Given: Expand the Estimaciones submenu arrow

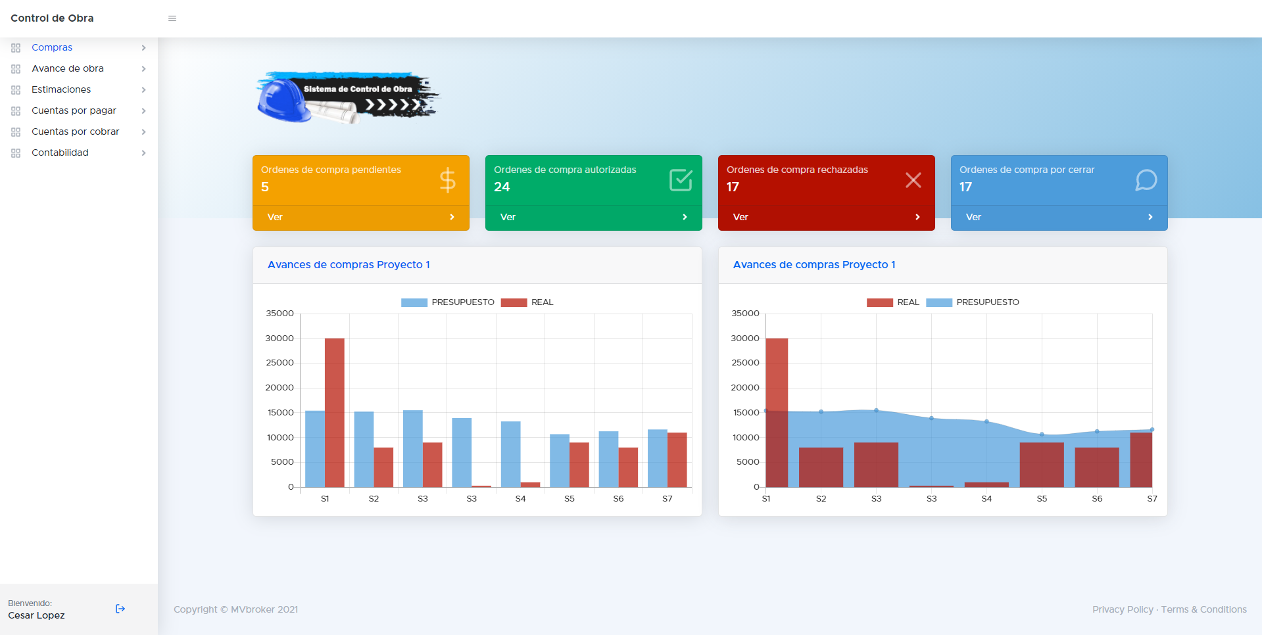Looking at the screenshot, I should pos(143,90).
